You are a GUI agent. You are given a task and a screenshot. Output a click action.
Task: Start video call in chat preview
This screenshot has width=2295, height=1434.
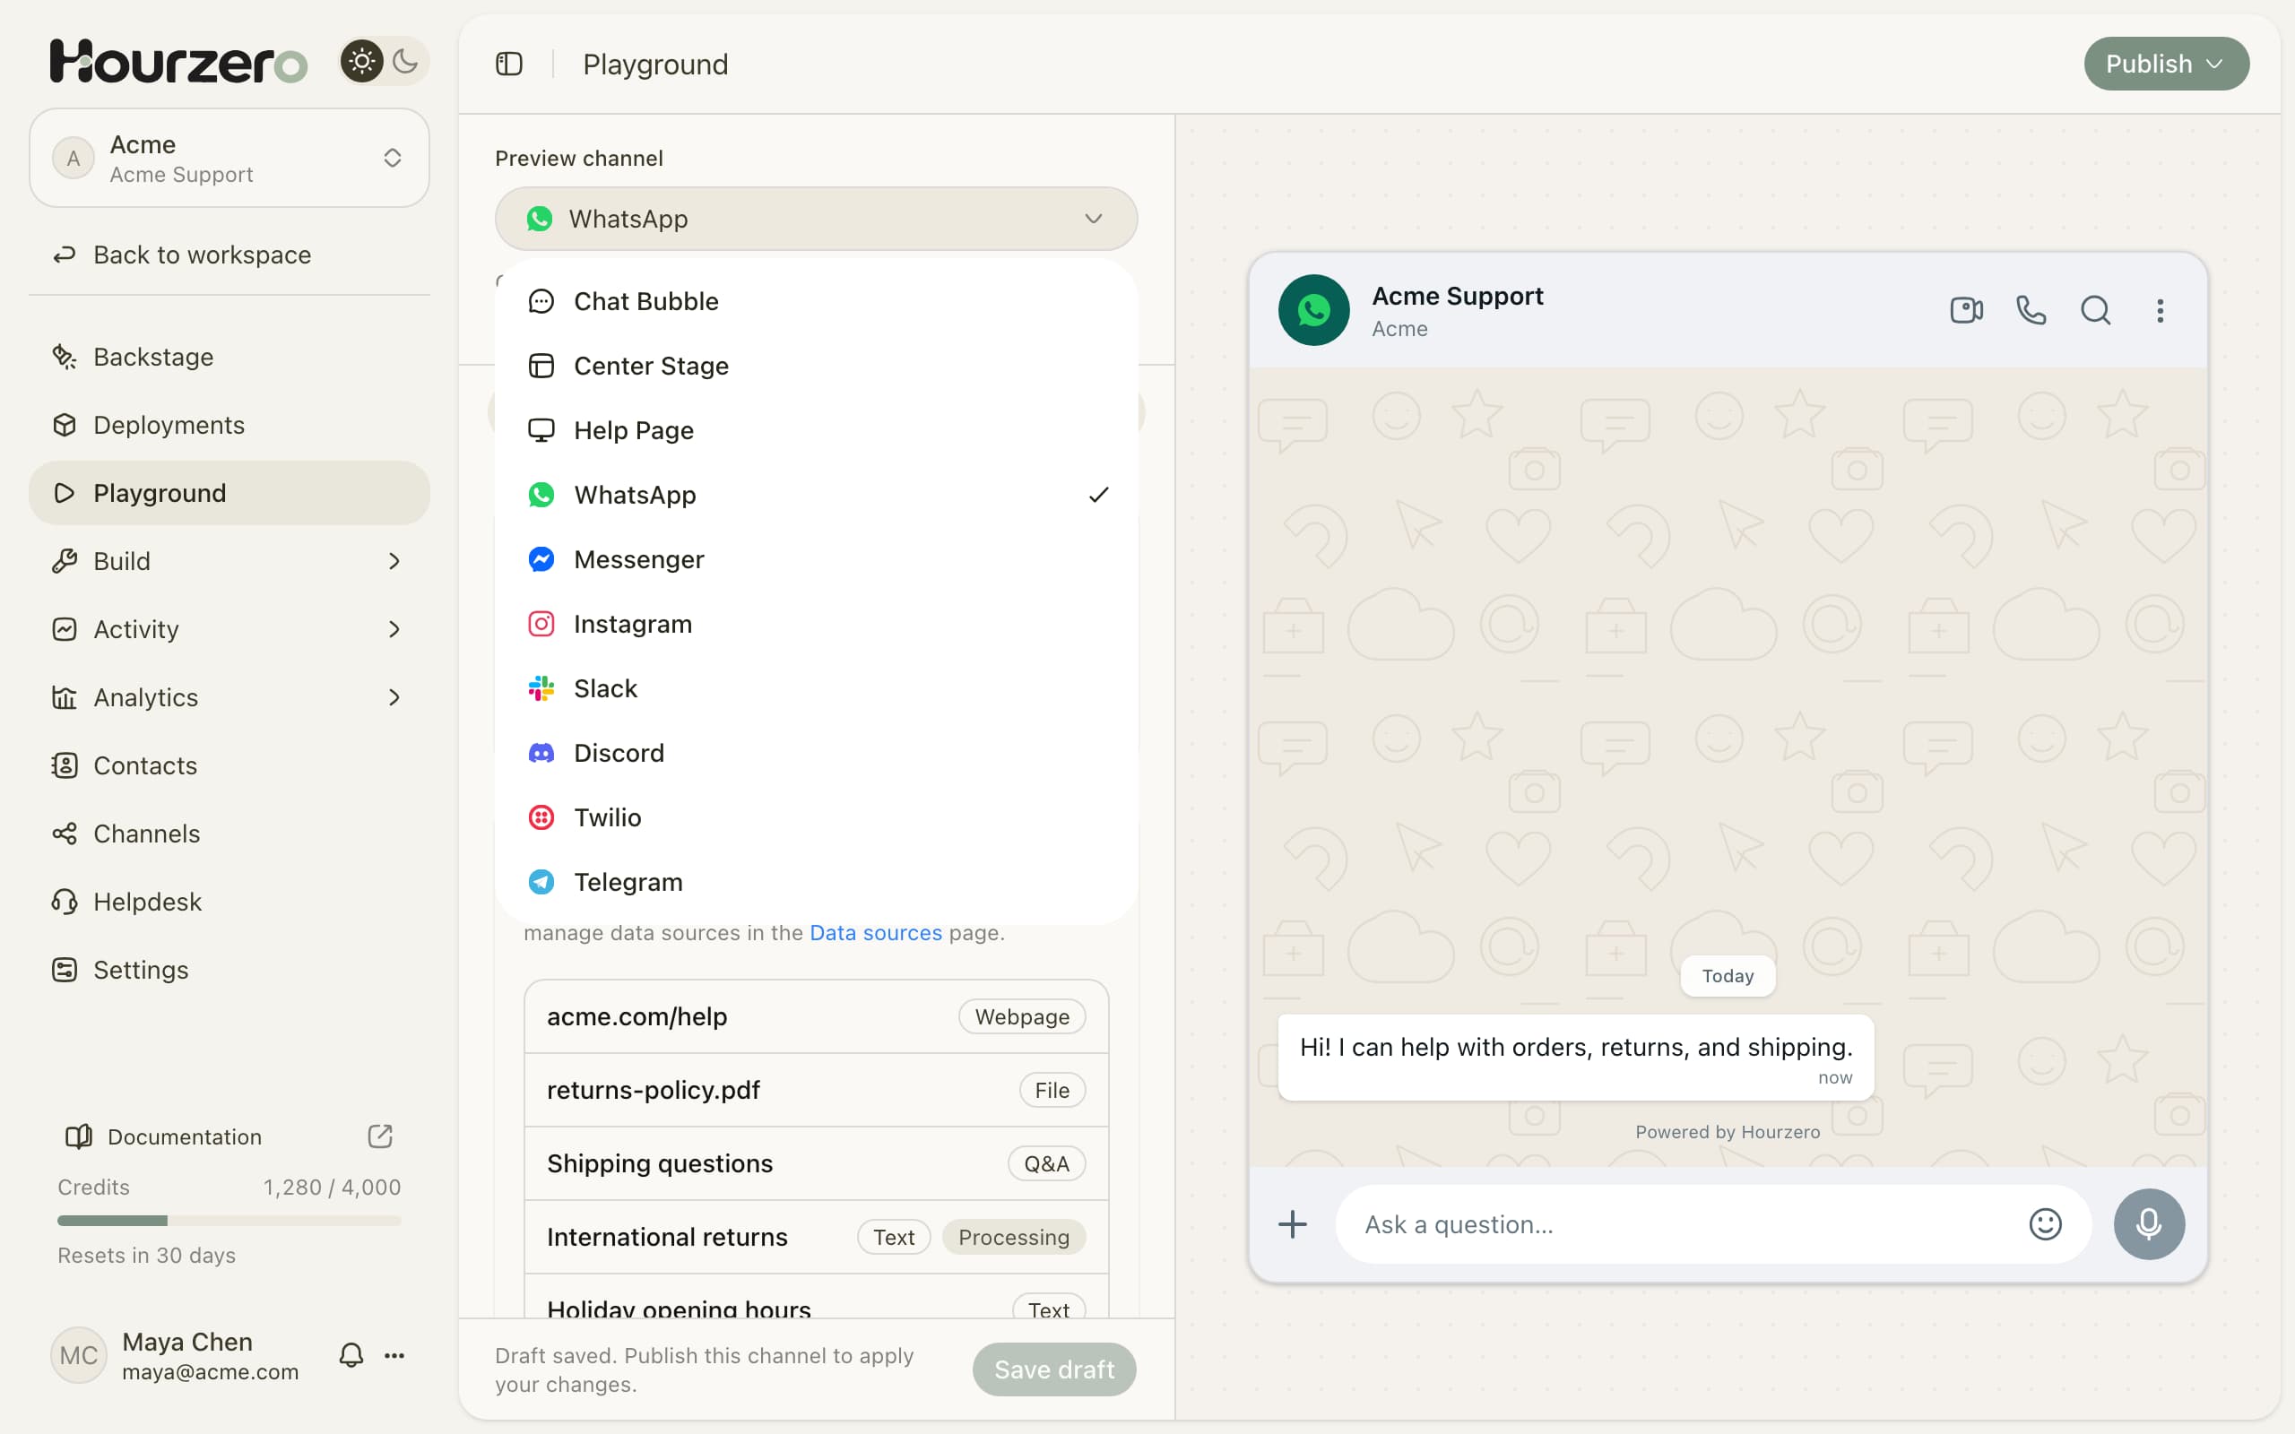click(x=1967, y=310)
